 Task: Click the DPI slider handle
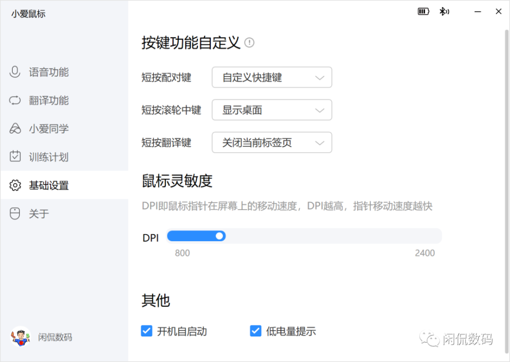219,236
